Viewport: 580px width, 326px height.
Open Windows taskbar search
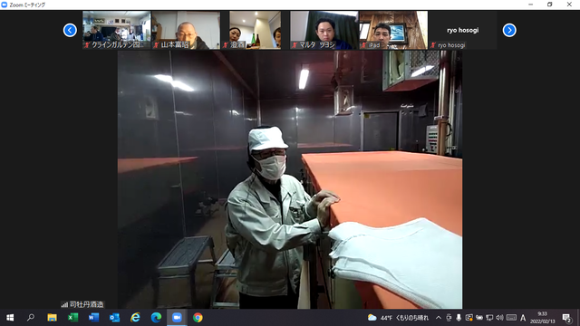tap(31, 318)
